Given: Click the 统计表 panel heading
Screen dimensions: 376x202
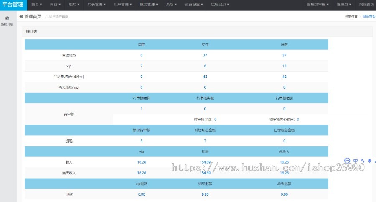Looking at the screenshot, I should click(31, 32).
